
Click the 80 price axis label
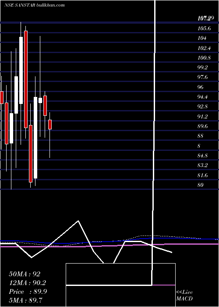point(201,185)
